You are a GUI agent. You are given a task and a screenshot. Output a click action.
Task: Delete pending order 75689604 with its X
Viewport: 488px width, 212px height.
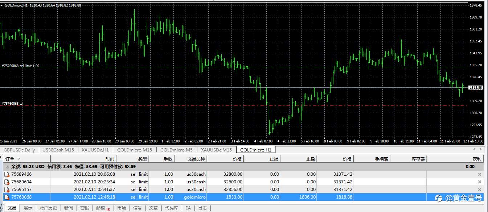[x=480, y=182]
